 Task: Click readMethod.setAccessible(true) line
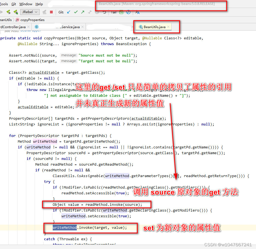95,193
